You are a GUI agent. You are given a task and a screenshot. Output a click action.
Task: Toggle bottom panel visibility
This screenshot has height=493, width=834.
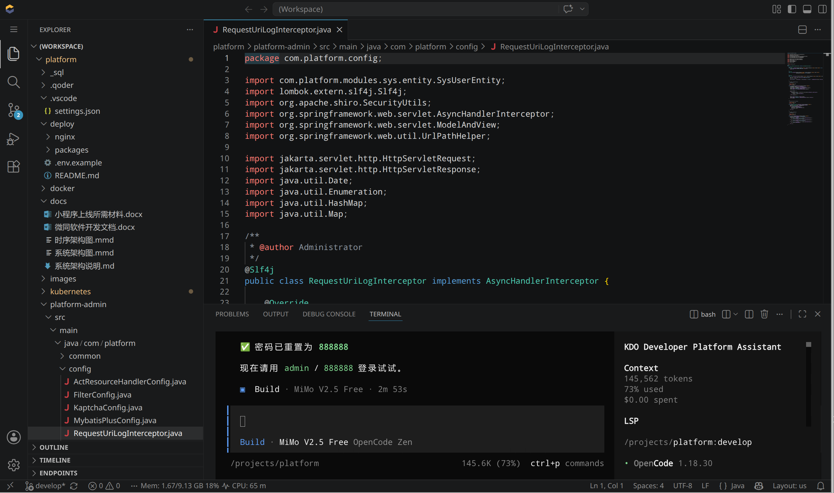(807, 9)
